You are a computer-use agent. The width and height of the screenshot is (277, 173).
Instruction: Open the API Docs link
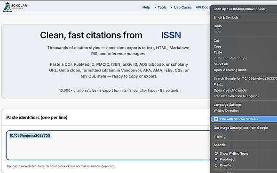203,7
